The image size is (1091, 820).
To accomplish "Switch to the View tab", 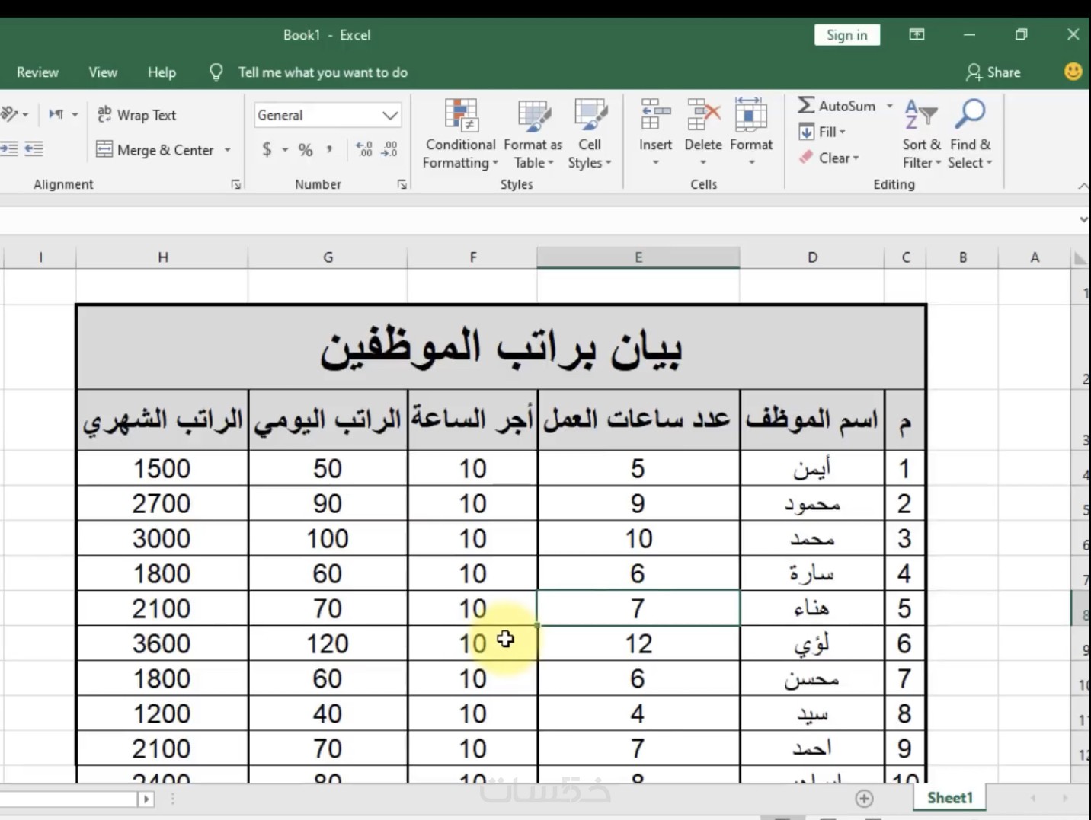I will click(x=103, y=72).
